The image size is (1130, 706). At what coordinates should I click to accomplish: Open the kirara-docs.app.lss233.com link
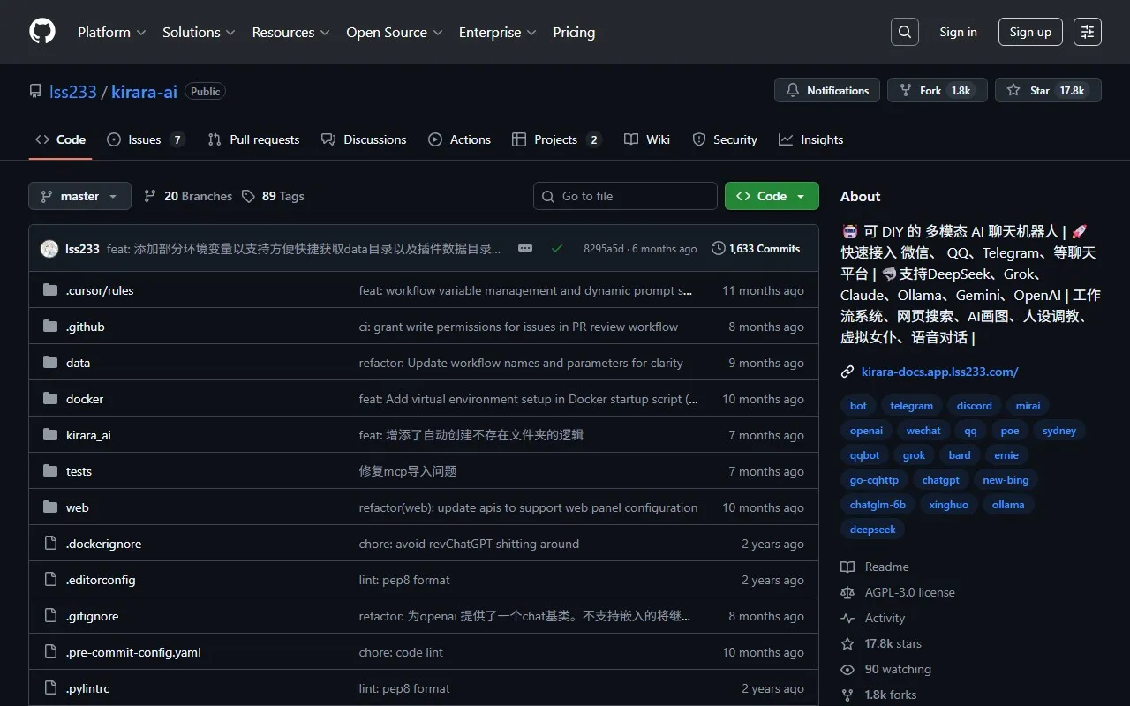(x=939, y=372)
